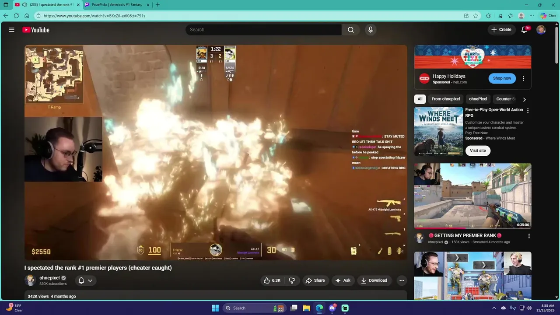Open media control icon in Edge toolbar
The width and height of the screenshot is (560, 315).
pos(500,16)
